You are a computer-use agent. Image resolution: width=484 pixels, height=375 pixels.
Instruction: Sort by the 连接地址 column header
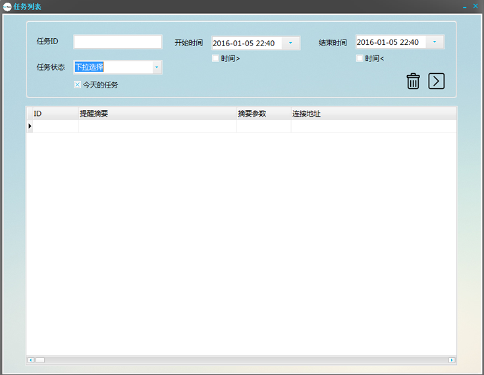pos(373,113)
